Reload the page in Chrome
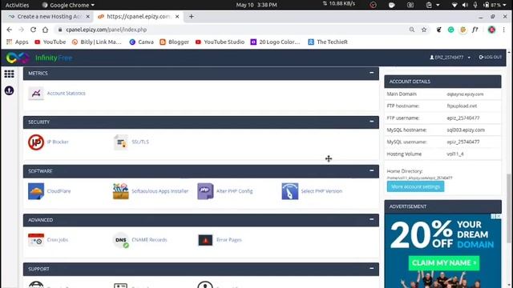Image resolution: width=513 pixels, height=288 pixels. point(33,30)
